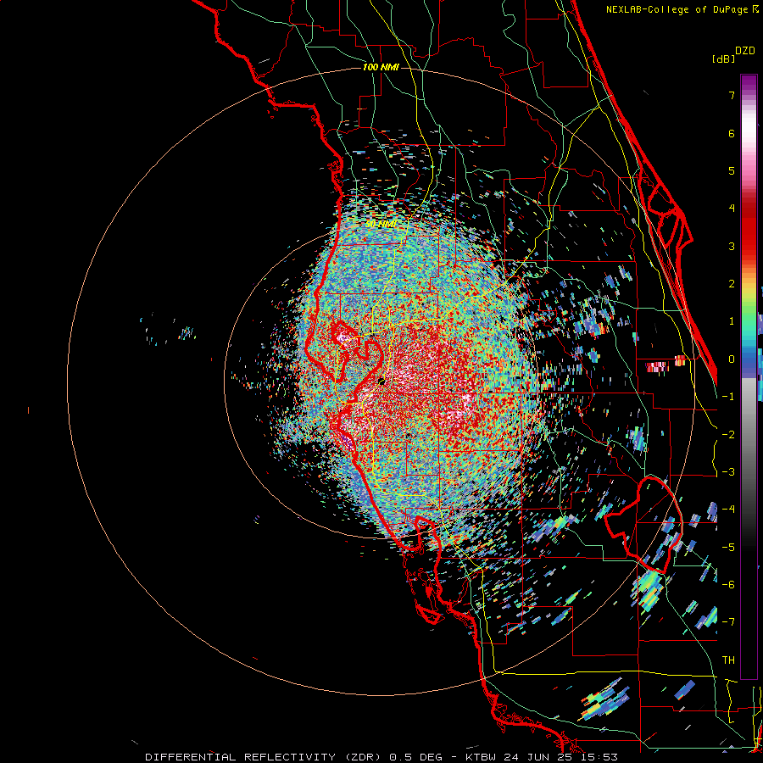Click the 2 value on the dB scale
The image size is (763, 763).
[x=732, y=284]
